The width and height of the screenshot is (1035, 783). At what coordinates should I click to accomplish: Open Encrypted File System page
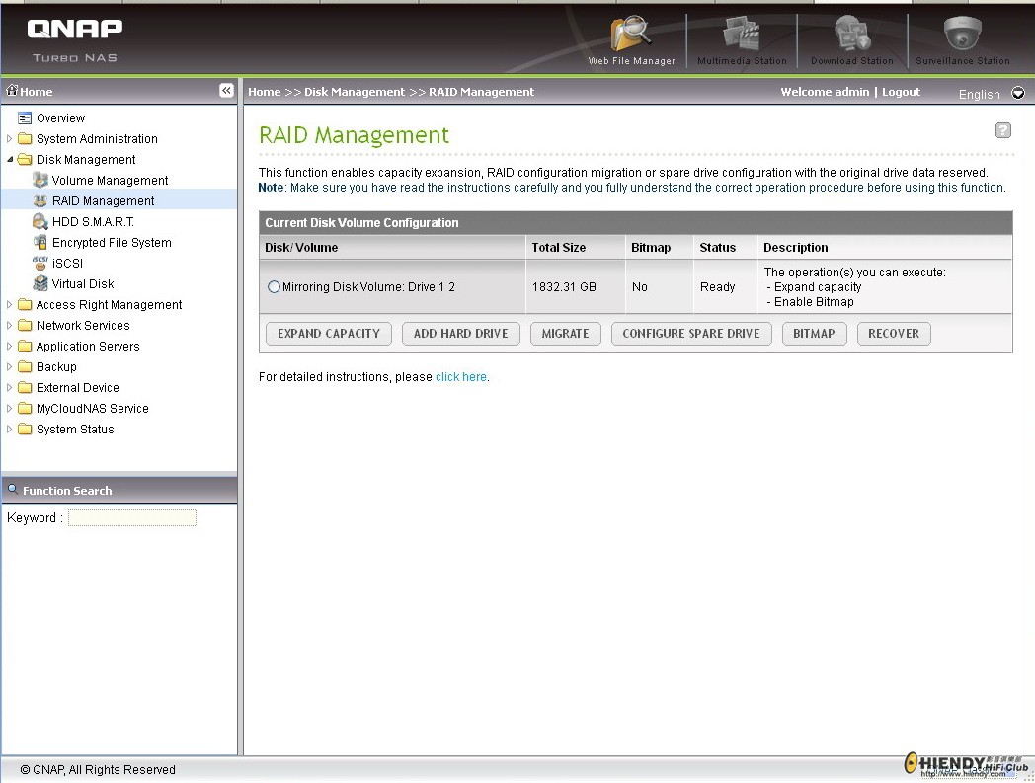tap(112, 242)
